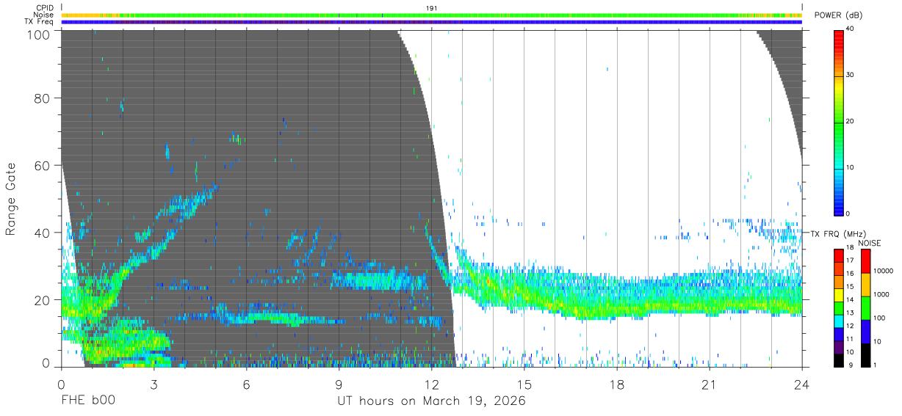This screenshot has height=416, width=902.
Task: Click 'UT hours on March 19, 2026' label
Action: (x=432, y=401)
